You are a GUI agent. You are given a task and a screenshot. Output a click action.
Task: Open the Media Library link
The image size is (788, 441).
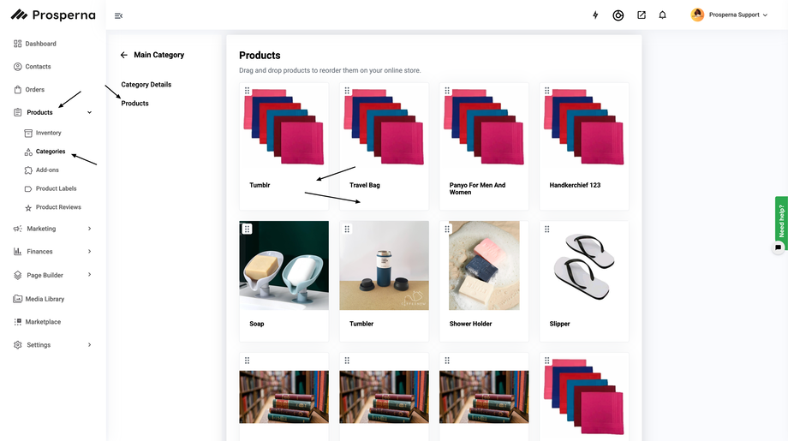click(45, 299)
